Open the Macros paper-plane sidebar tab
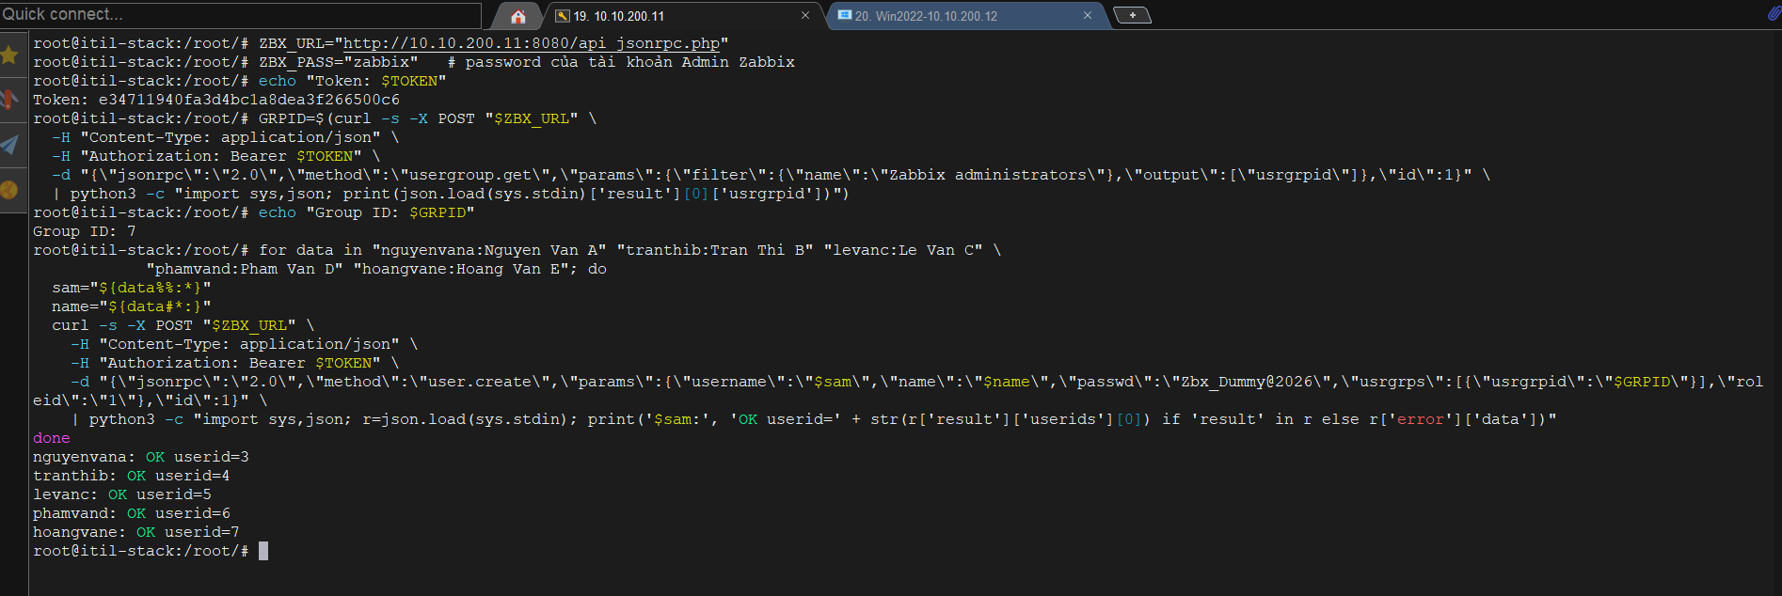 [x=10, y=145]
